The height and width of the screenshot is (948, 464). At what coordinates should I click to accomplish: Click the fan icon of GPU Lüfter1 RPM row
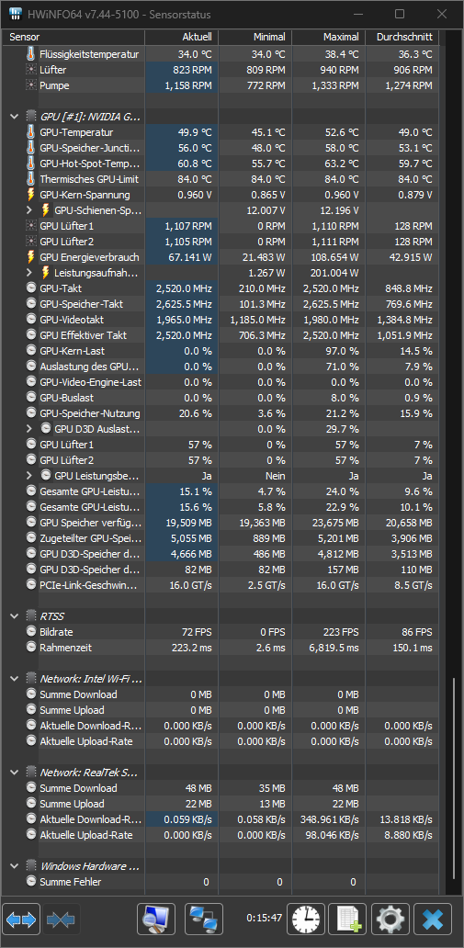31,226
